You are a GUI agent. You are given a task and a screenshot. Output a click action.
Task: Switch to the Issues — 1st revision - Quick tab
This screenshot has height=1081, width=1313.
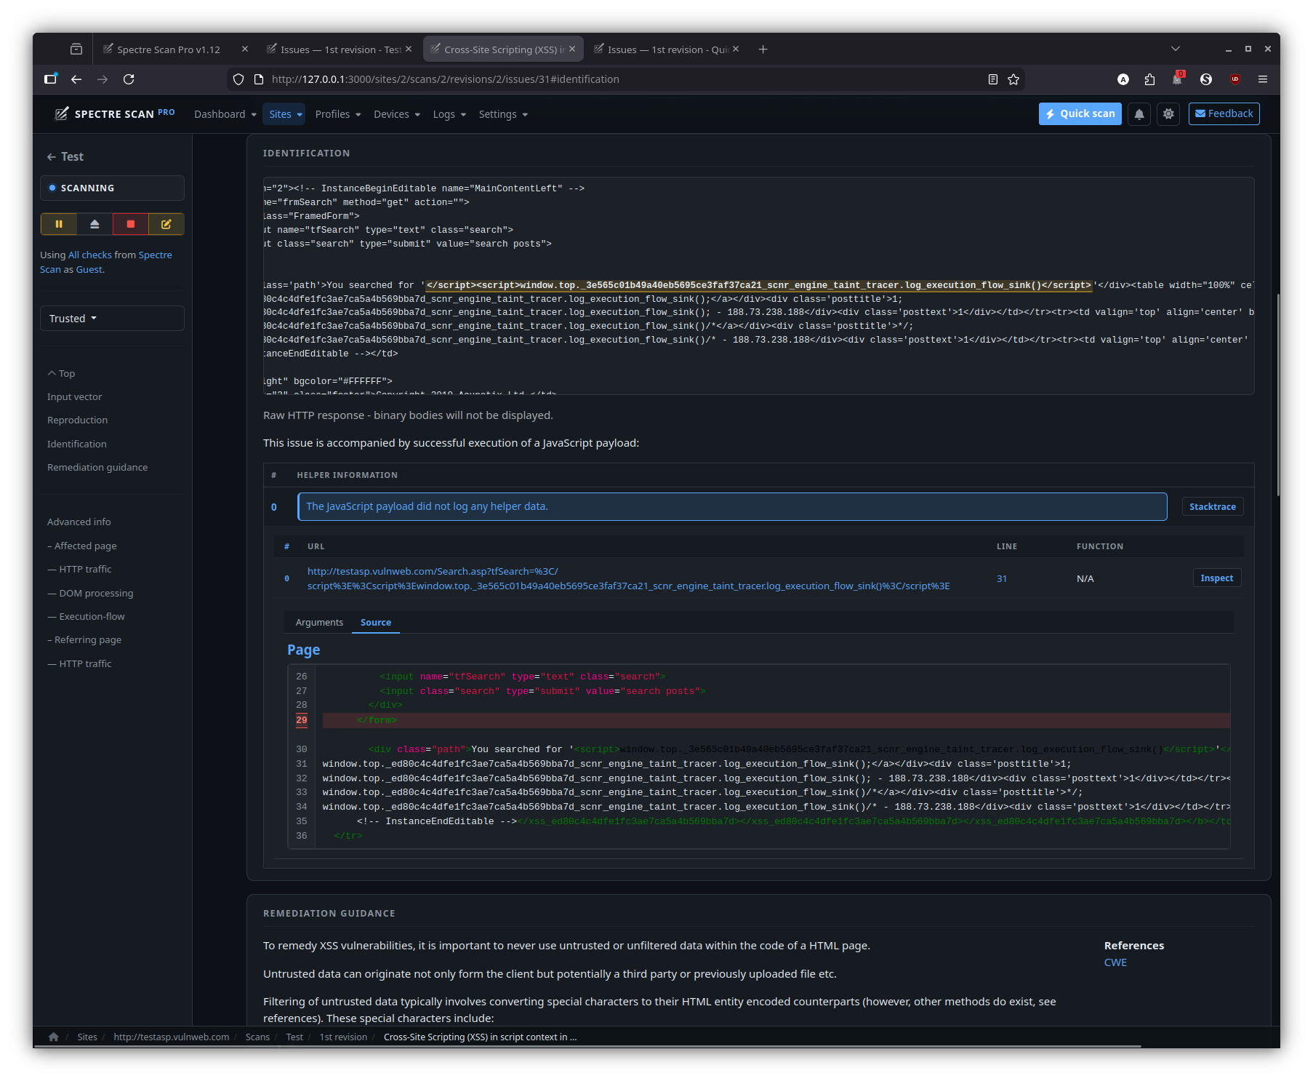click(666, 49)
